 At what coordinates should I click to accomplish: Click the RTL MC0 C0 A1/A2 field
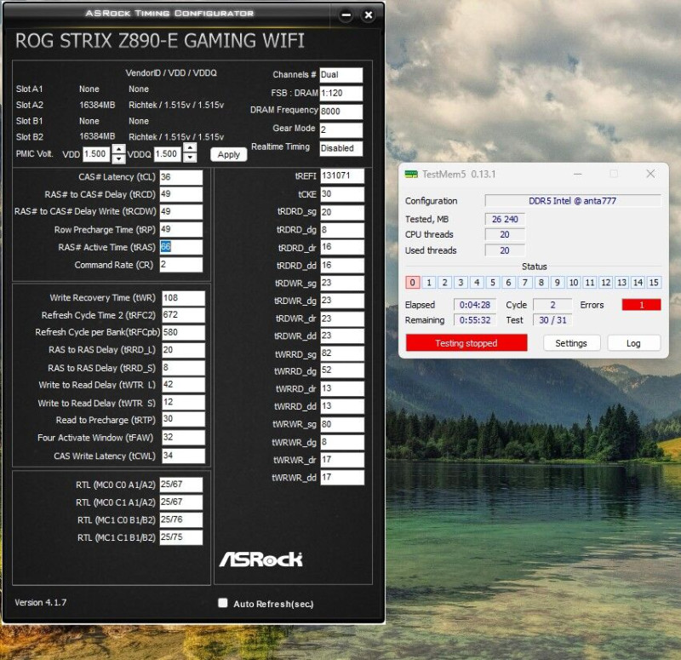[x=181, y=485]
